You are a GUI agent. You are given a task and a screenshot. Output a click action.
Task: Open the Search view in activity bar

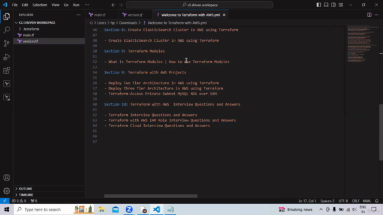coord(7,30)
